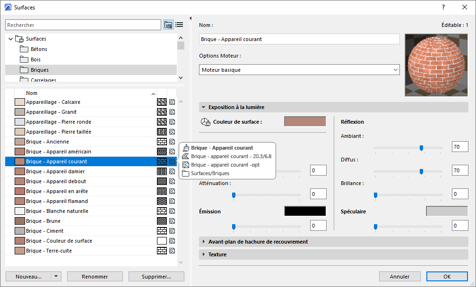This screenshot has height=287, width=476.
Task: Click texture icon for Brique - Ciment
Action: click(x=172, y=231)
